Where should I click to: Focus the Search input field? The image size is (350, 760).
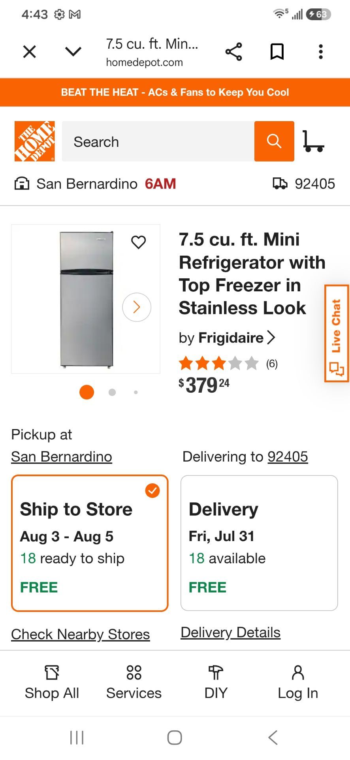pos(158,141)
